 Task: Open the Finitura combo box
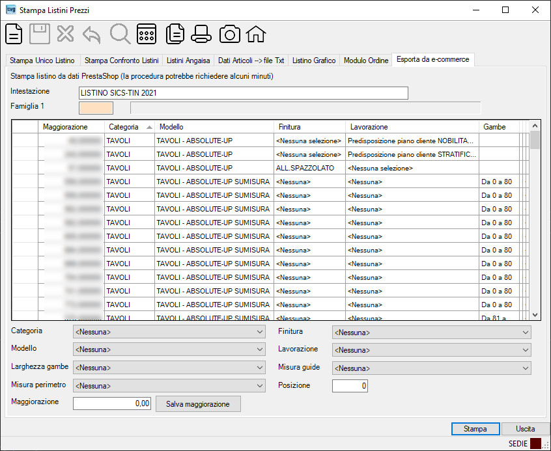point(432,333)
